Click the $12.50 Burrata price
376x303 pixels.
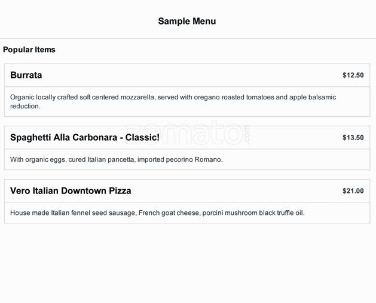coord(353,75)
